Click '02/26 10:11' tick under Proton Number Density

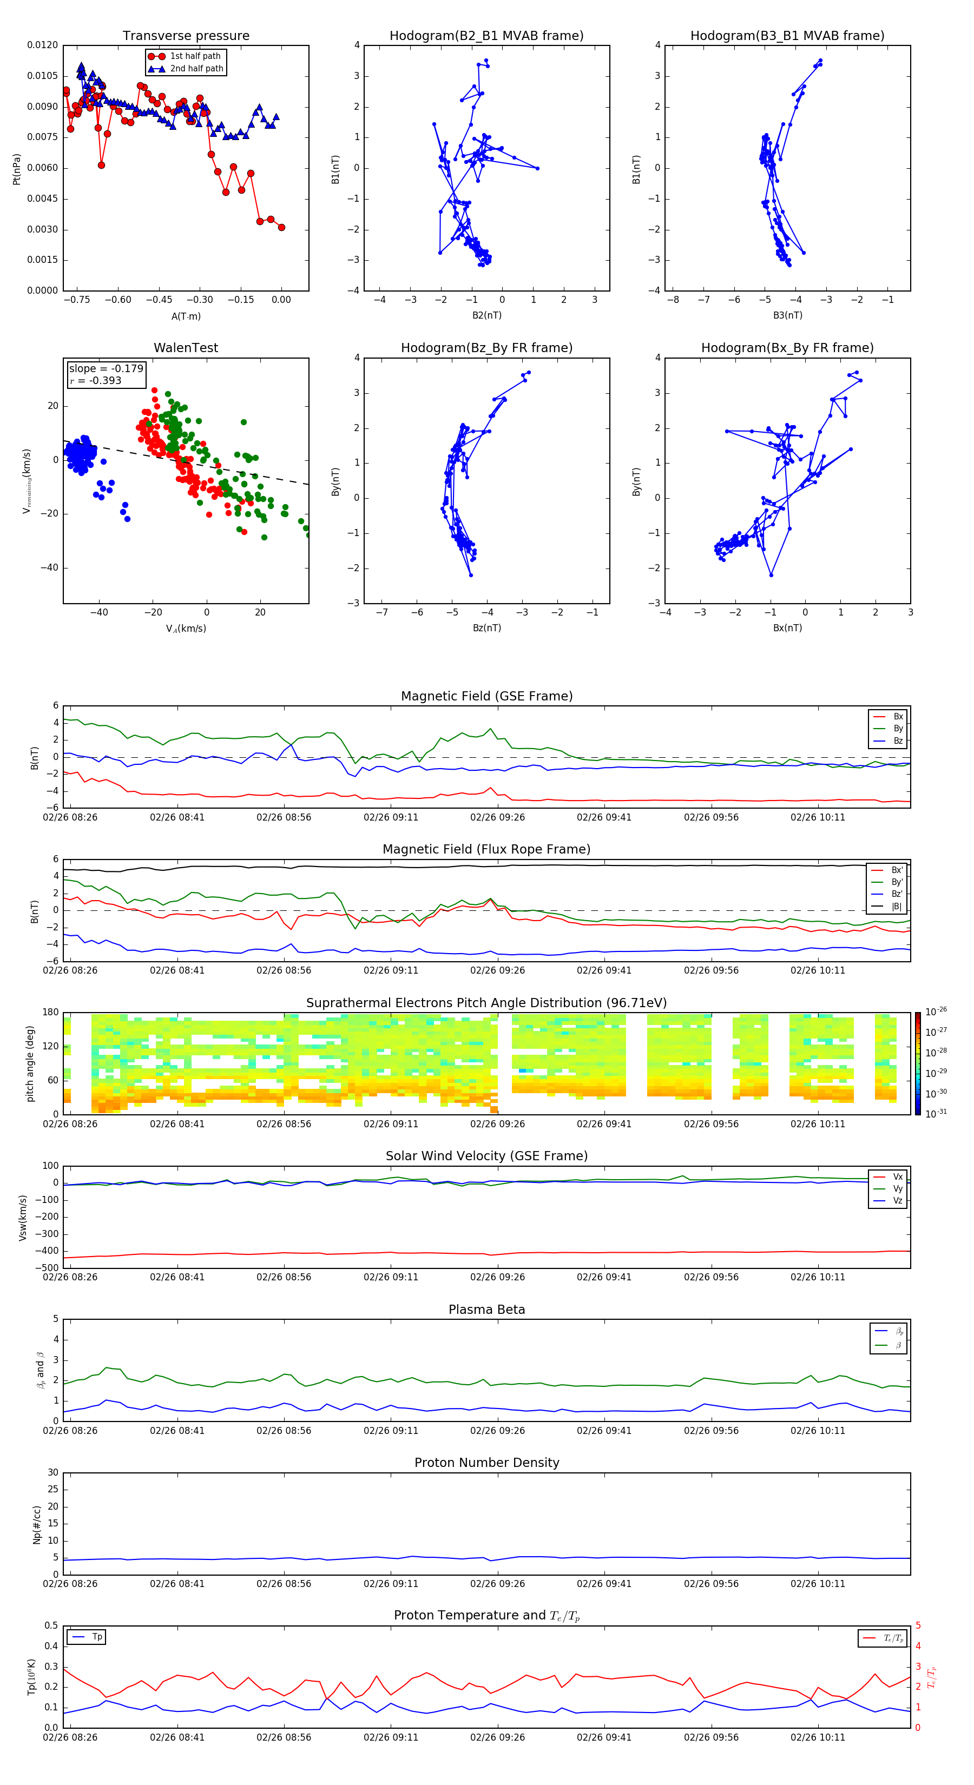pos(818,1584)
